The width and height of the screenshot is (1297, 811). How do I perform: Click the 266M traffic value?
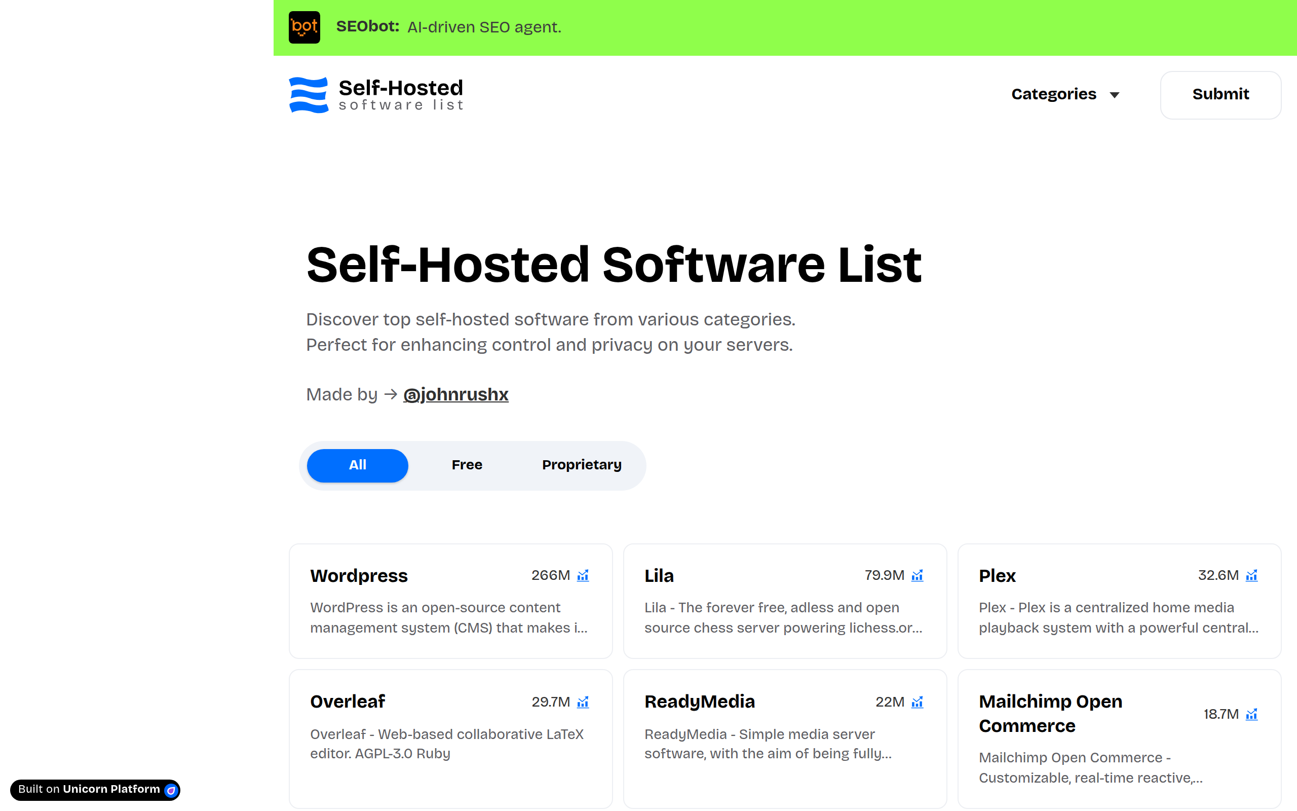coord(550,575)
